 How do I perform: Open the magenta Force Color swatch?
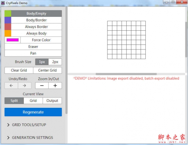point(13,40)
